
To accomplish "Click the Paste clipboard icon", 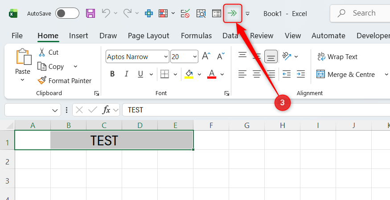I will 24,57.
